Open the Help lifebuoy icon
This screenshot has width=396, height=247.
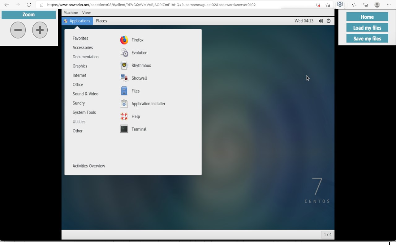[124, 116]
